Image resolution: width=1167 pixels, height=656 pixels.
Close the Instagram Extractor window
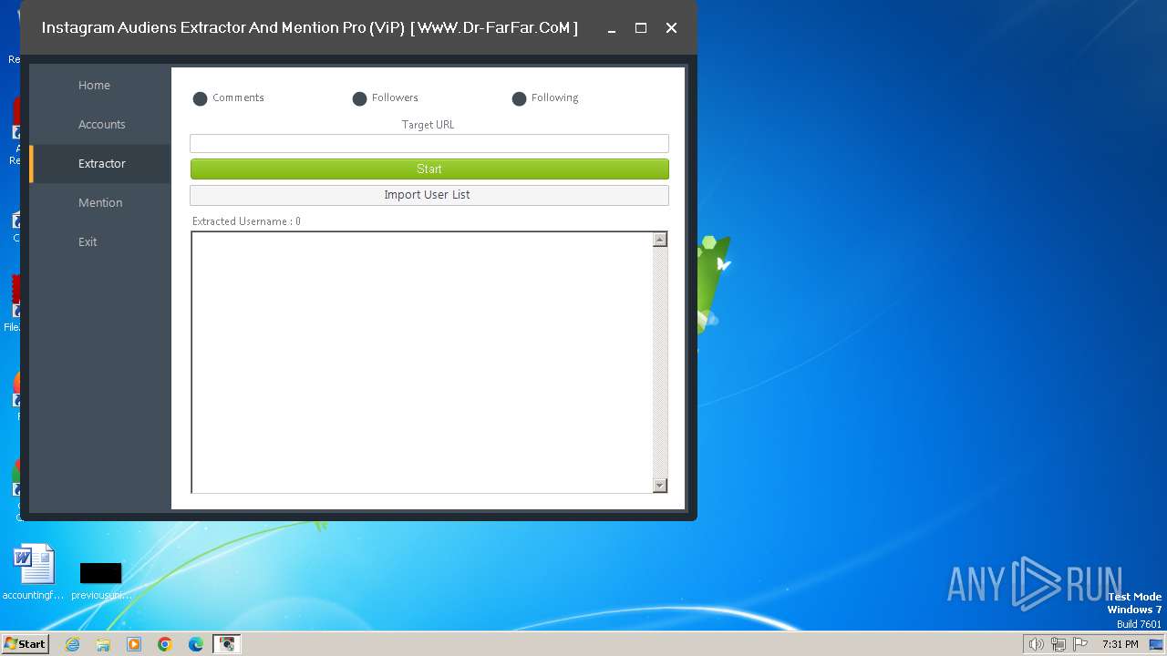[x=671, y=28]
